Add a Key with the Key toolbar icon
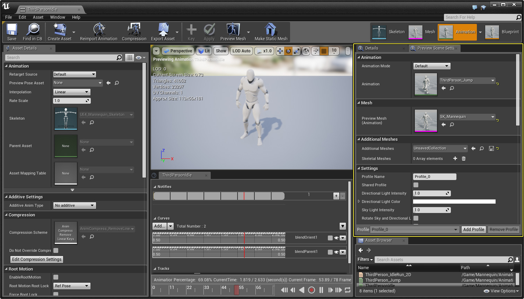 coord(191,32)
